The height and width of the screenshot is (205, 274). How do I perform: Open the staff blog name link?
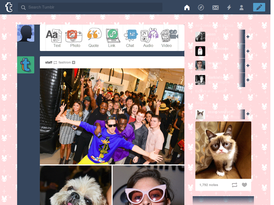(x=49, y=62)
